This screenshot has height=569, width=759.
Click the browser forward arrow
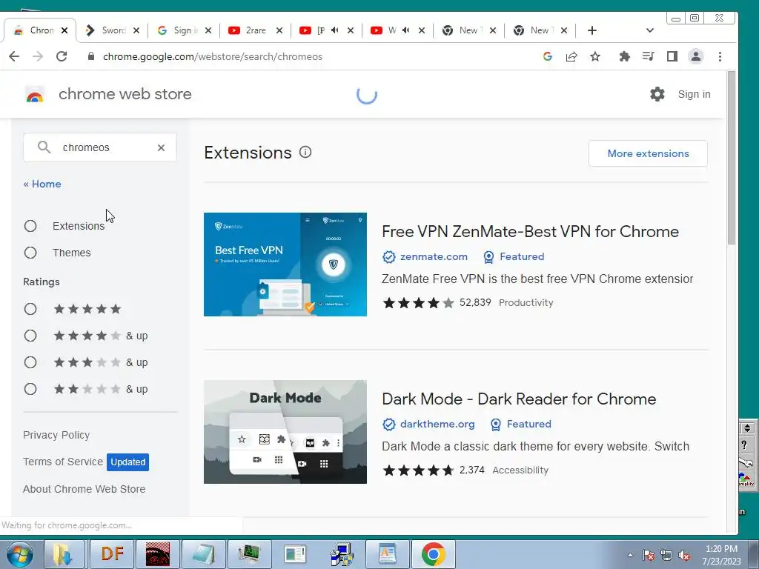(x=38, y=56)
